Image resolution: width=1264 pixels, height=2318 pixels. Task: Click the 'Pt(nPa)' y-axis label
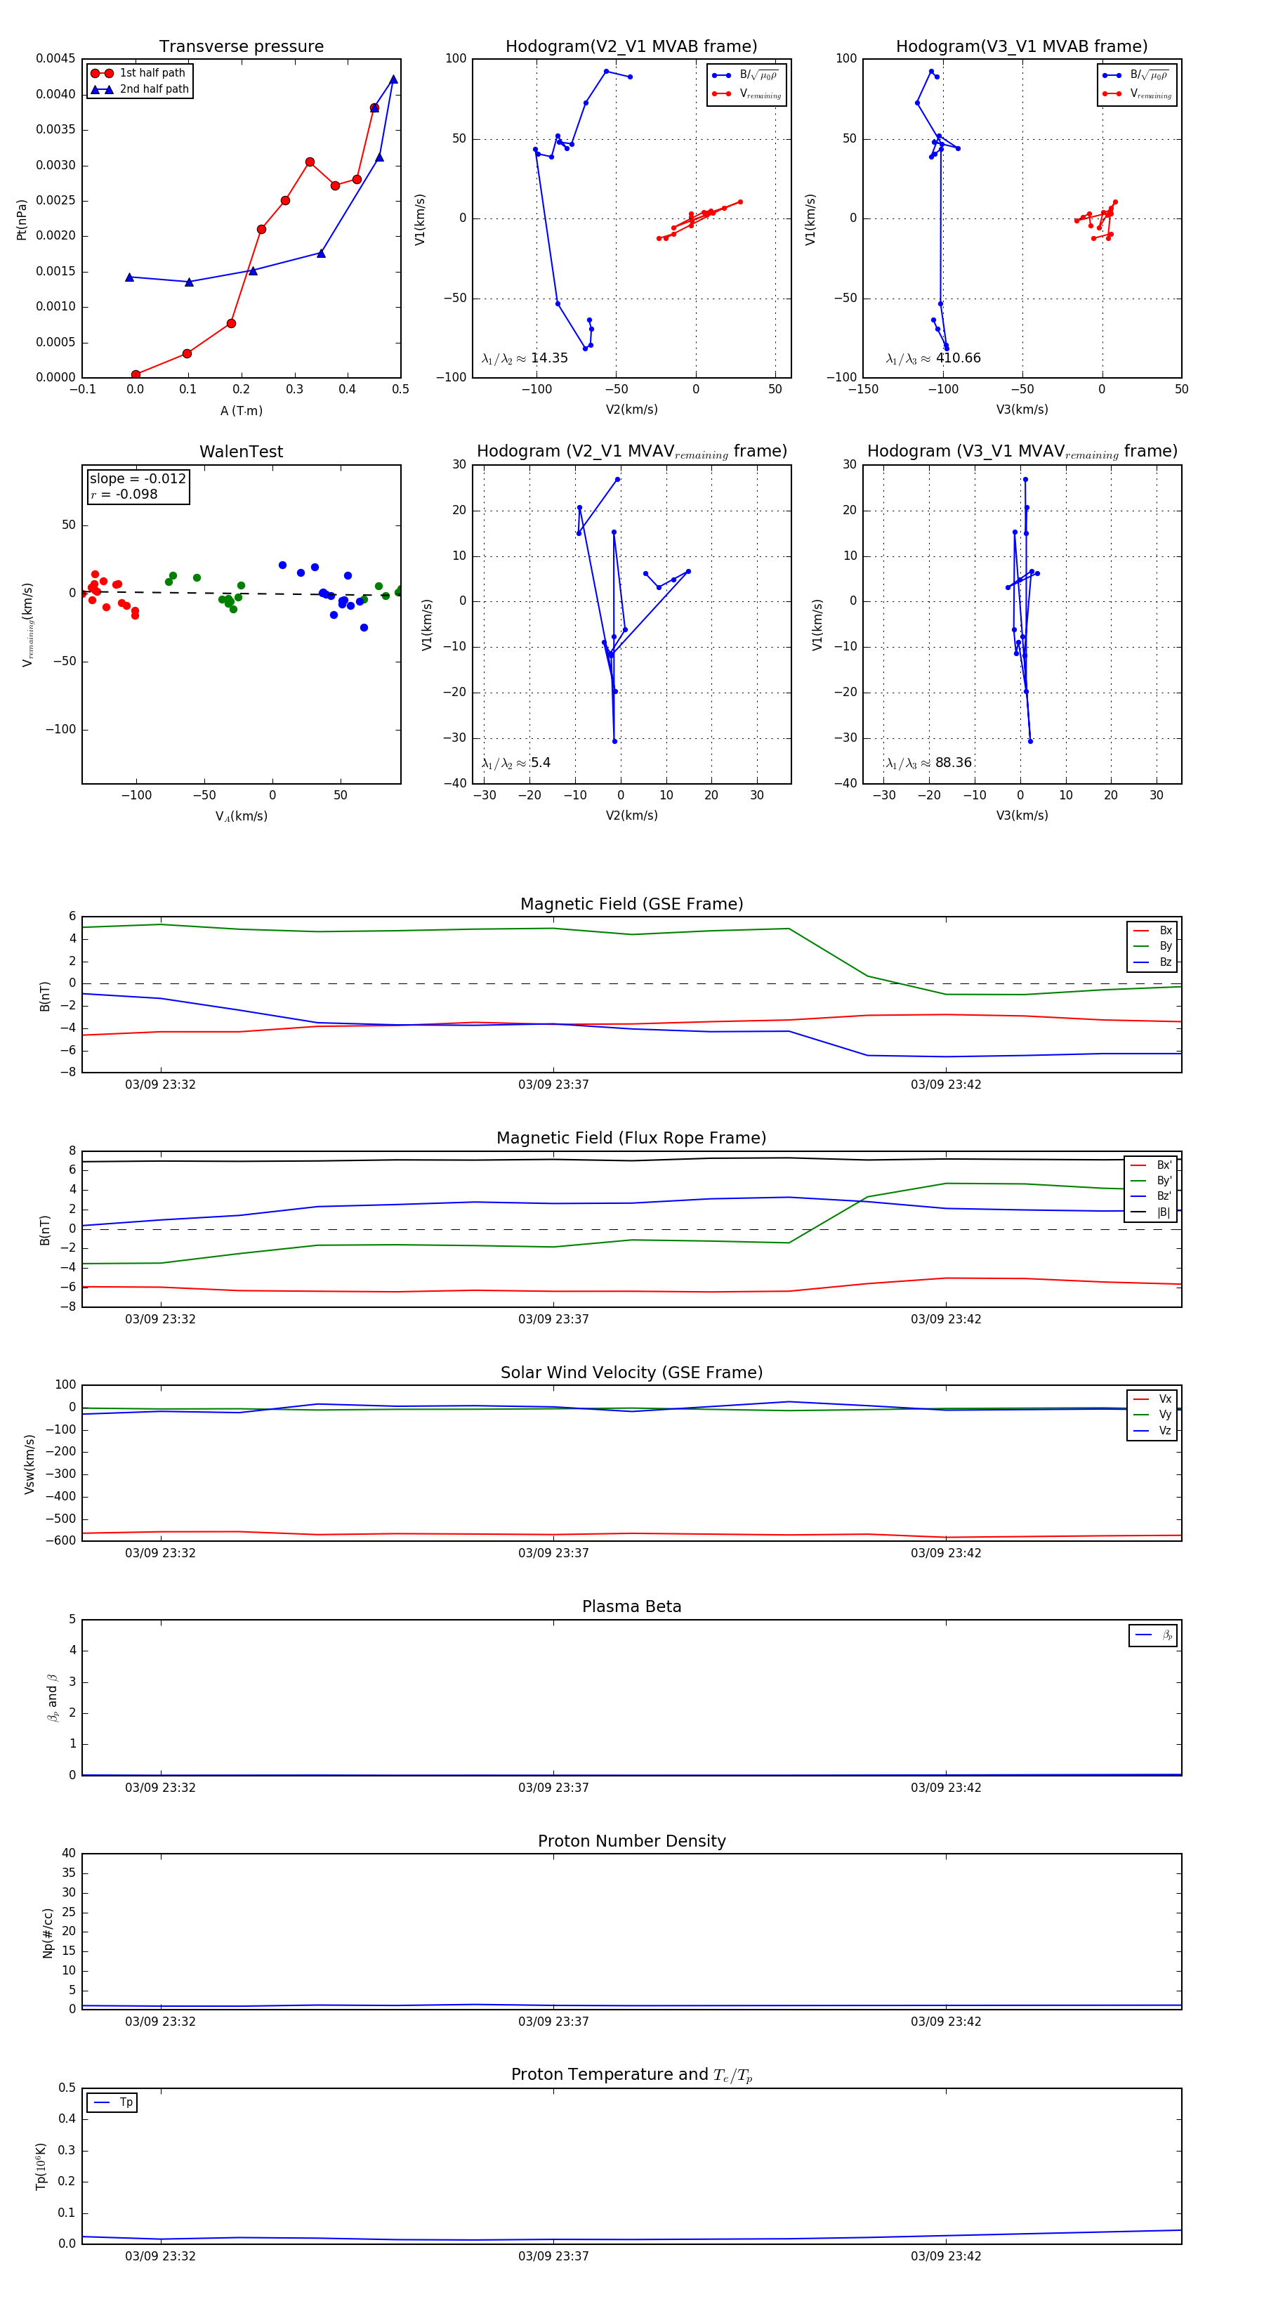(22, 218)
